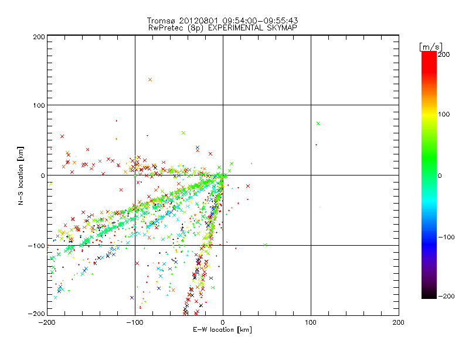Click the '200' tick label on the N-S axis

39,37
